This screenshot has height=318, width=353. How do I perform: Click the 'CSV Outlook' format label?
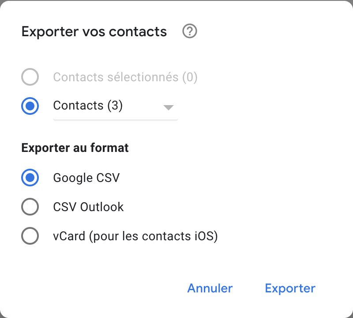point(88,207)
